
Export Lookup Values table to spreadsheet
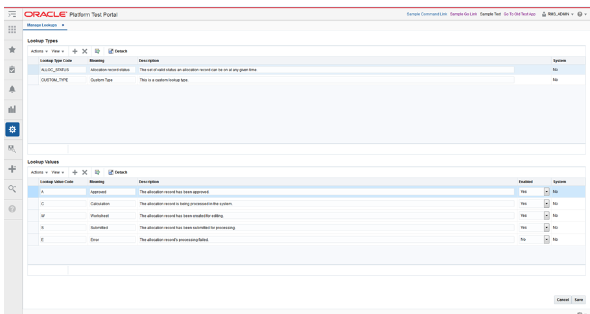click(97, 172)
